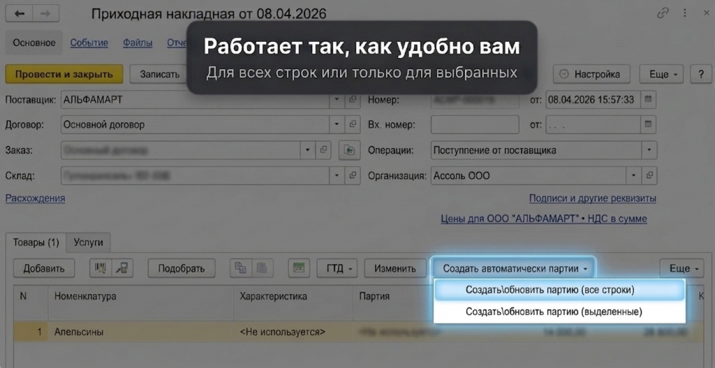Copy rows icon in goods toolbar
This screenshot has height=368, width=715.
pos(240,268)
